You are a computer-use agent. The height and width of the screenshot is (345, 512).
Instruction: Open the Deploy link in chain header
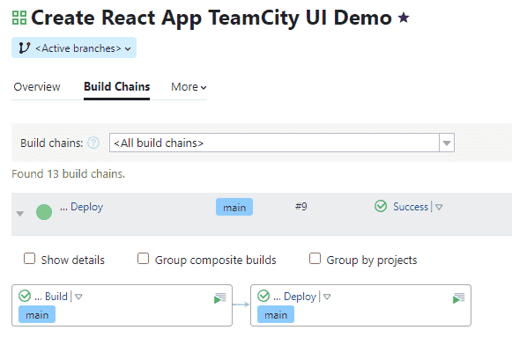tap(82, 207)
